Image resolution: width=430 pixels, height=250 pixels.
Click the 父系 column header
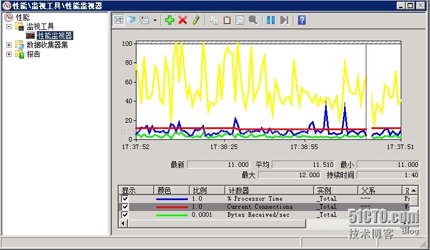(380, 190)
